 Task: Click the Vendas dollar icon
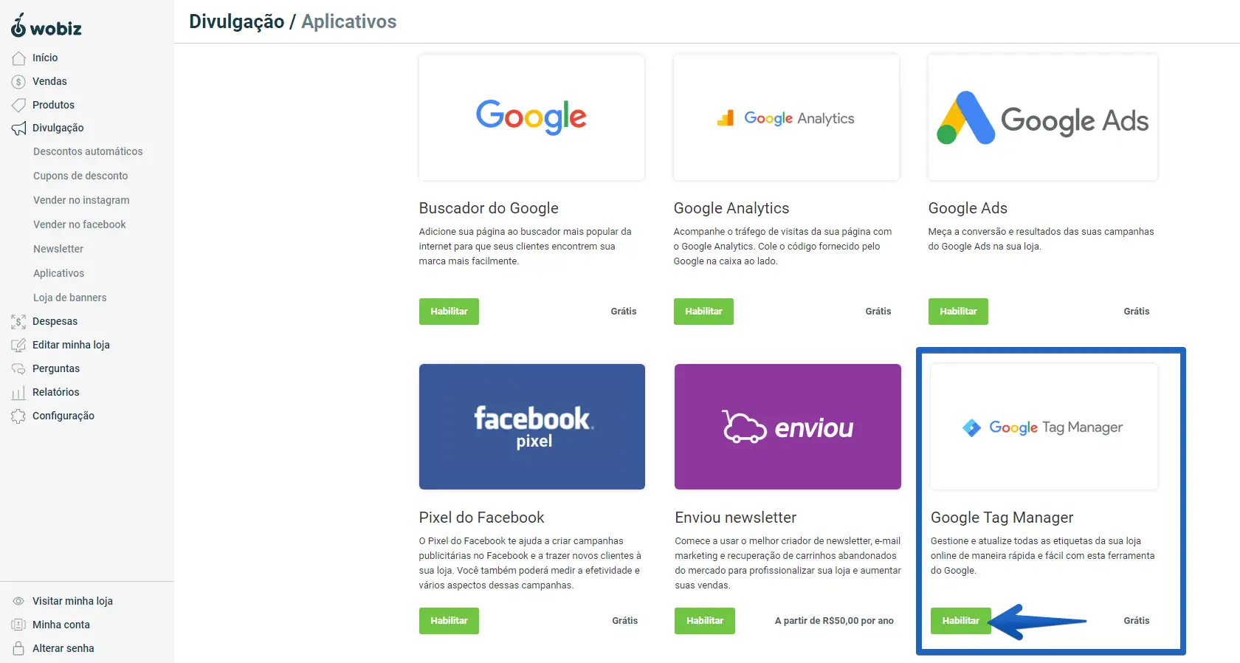point(18,82)
